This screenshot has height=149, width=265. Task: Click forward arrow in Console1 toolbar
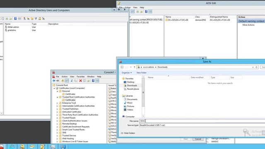tap(58, 81)
